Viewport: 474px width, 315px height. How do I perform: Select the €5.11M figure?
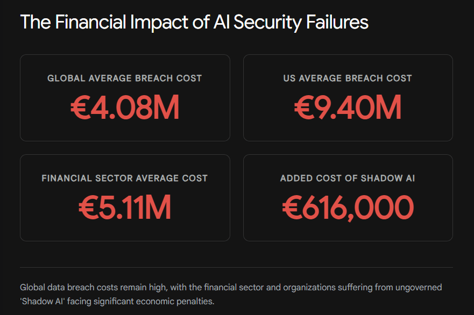(x=125, y=207)
